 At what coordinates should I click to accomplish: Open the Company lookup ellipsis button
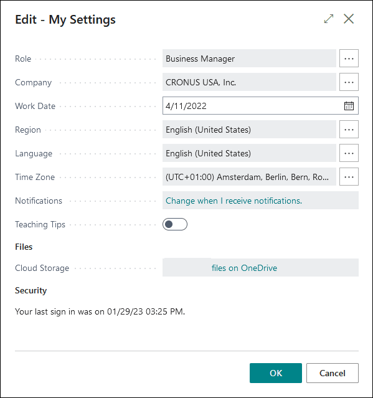pyautogui.click(x=349, y=82)
